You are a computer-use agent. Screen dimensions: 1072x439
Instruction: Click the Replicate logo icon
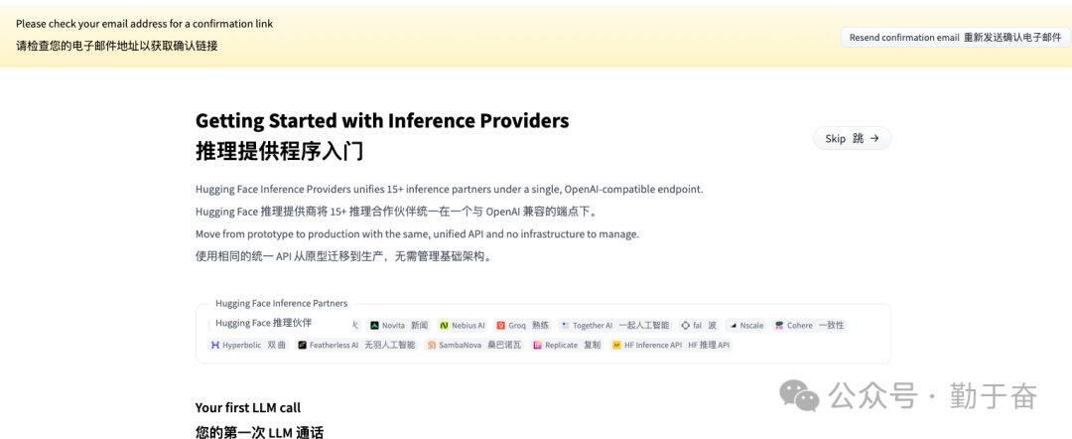point(537,346)
